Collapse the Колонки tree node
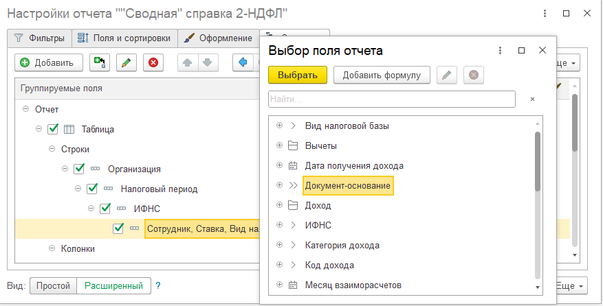This screenshot has height=306, width=603. (52, 248)
